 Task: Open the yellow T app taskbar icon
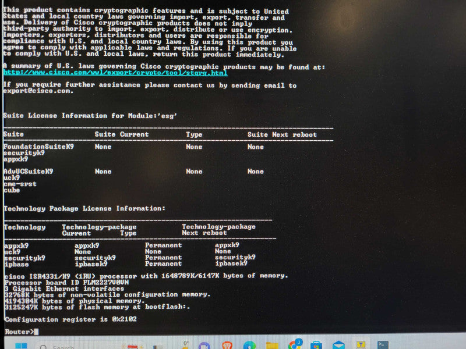[361, 345]
